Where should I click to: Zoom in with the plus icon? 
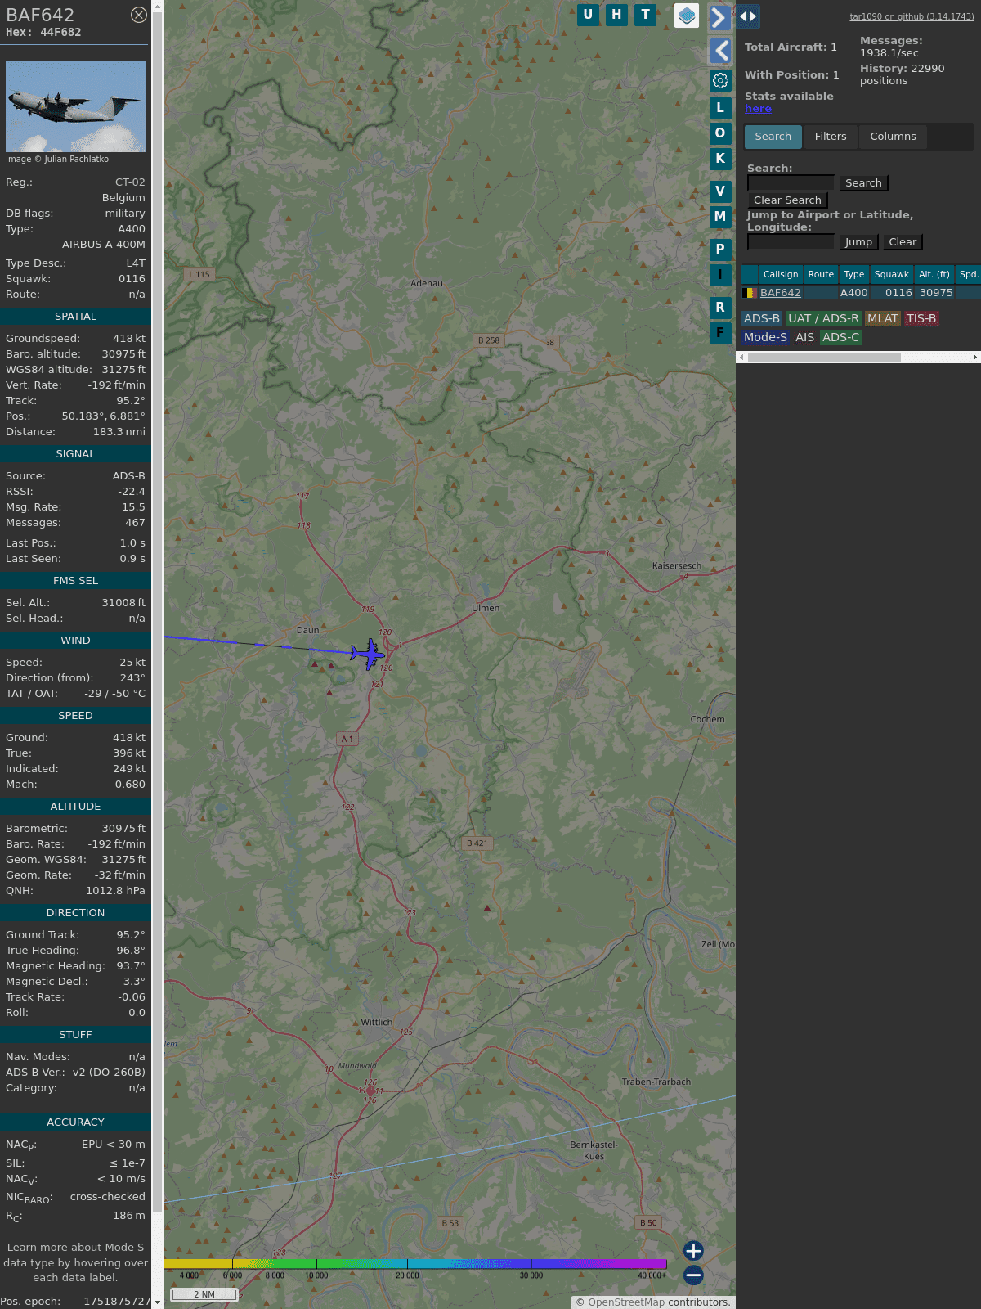[x=693, y=1251]
